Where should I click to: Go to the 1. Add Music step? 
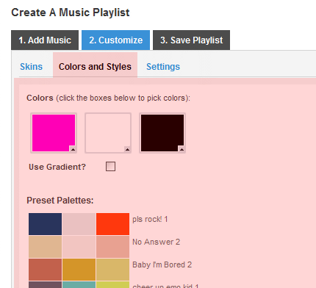coord(45,40)
